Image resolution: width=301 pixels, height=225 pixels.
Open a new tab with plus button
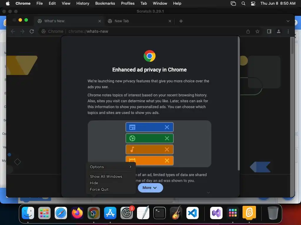pos(181,21)
